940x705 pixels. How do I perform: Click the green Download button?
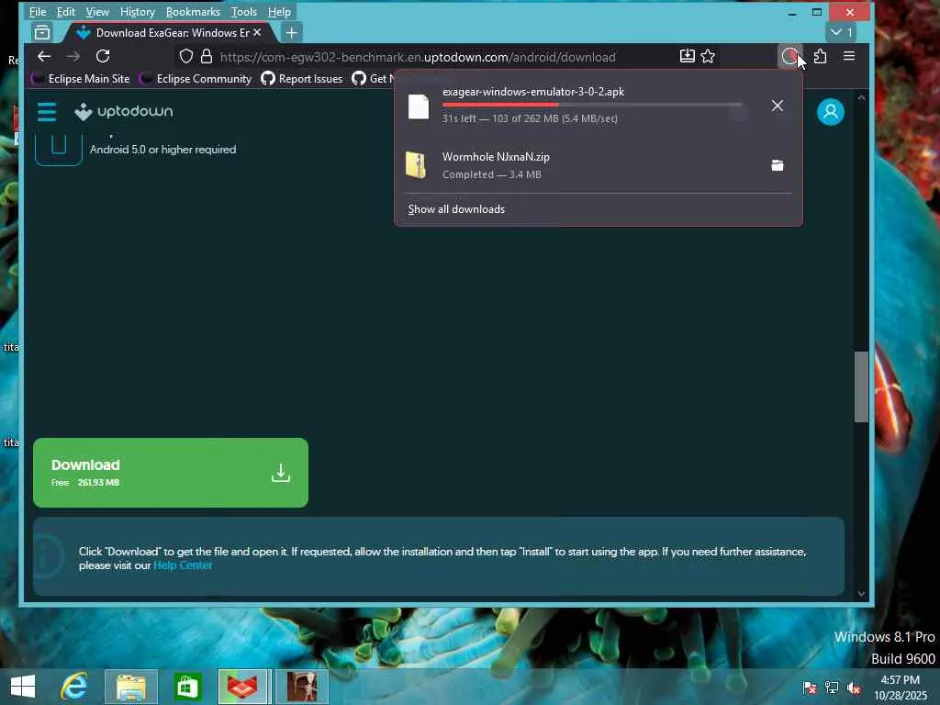coord(171,473)
